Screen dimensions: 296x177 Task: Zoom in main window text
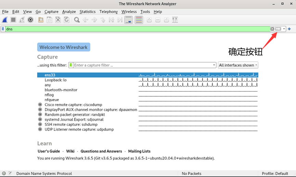(x=149, y=20)
